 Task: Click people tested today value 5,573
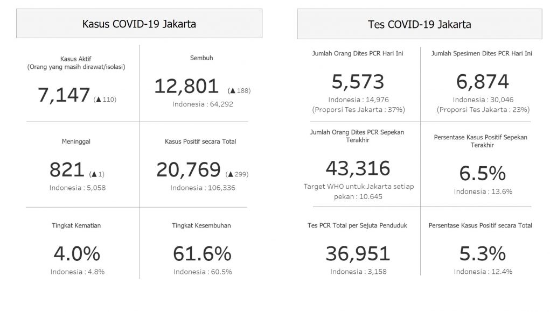coord(358,81)
